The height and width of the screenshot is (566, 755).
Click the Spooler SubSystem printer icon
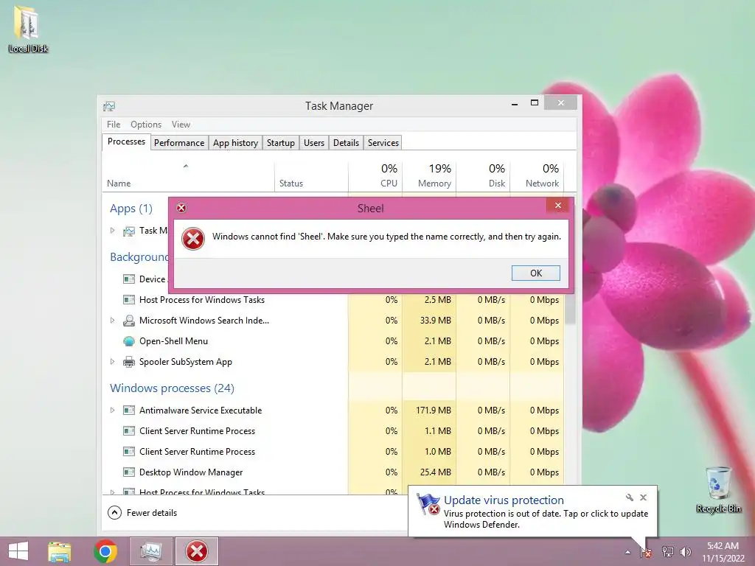[x=128, y=362]
